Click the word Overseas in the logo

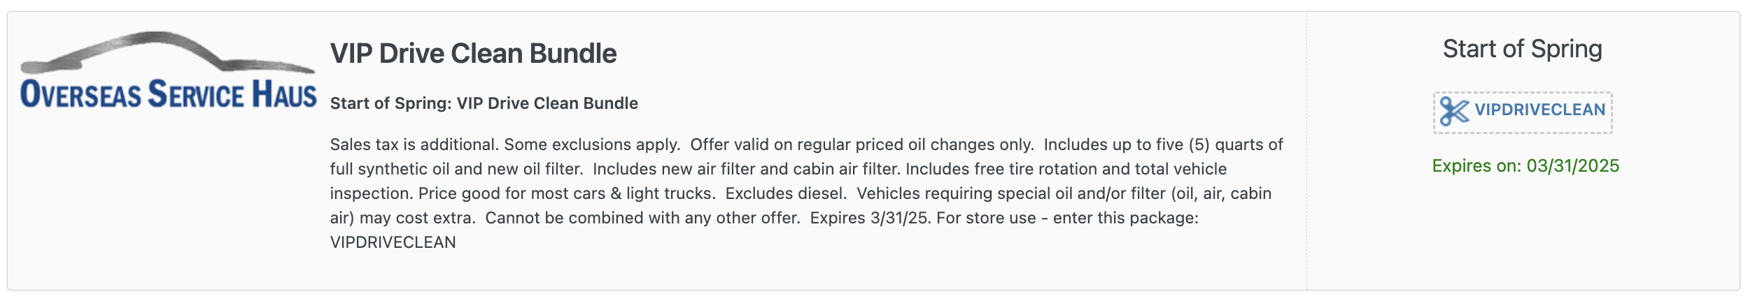[80, 94]
